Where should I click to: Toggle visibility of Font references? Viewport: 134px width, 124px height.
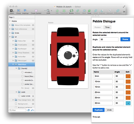[x=33, y=29]
